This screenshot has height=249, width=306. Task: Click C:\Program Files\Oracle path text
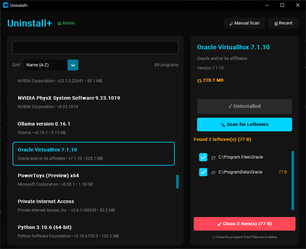click(241, 157)
